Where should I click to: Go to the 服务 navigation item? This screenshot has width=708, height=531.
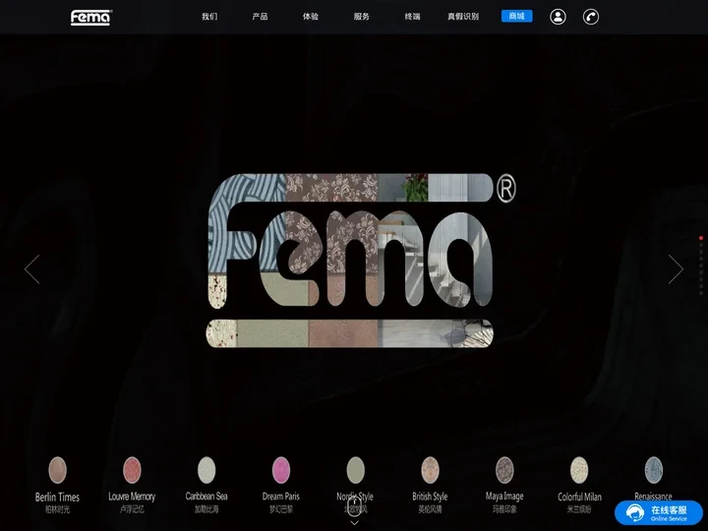tap(362, 17)
